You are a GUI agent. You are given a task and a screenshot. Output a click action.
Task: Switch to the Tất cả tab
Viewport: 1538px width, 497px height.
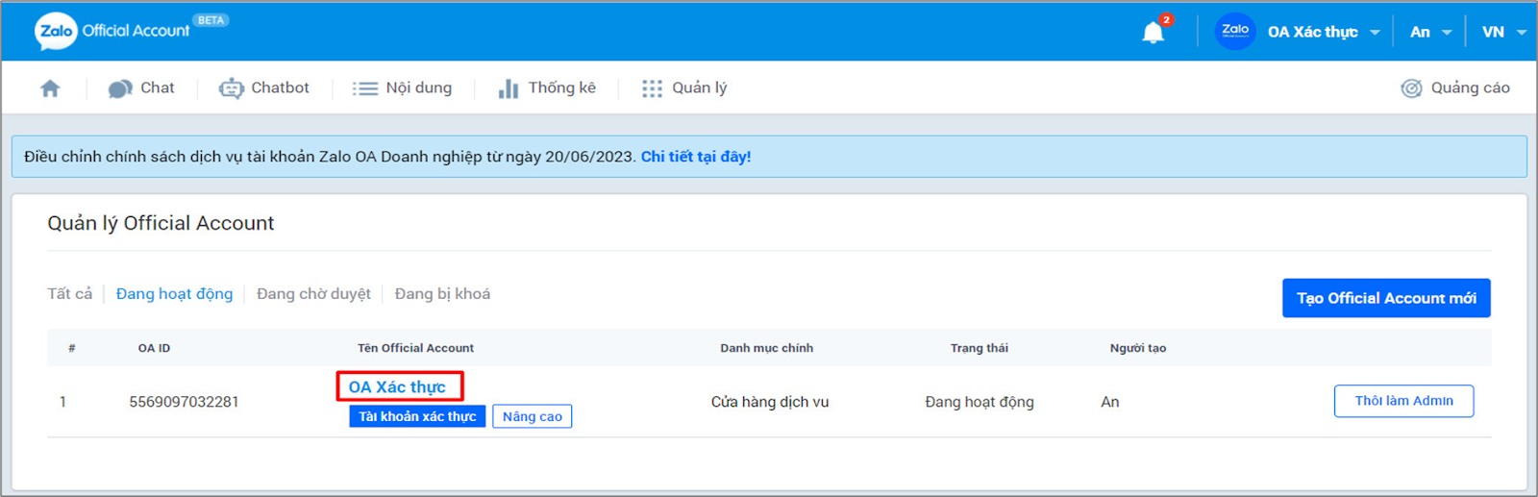click(69, 294)
